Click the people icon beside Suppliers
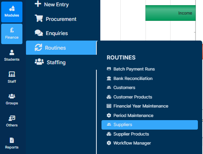Viewport: 203px width, 154px height. click(109, 124)
